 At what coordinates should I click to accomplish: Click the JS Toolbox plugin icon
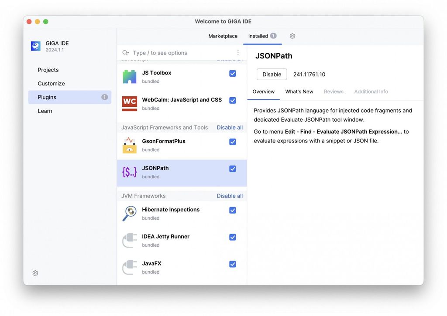point(130,77)
